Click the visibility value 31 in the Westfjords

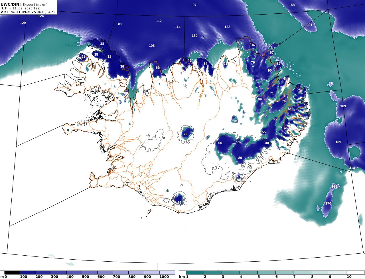[109, 56]
